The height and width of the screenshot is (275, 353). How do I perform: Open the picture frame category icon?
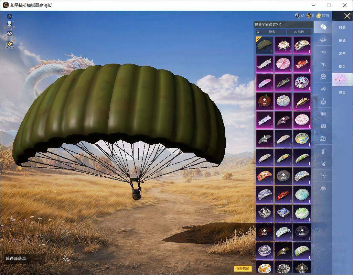[323, 139]
